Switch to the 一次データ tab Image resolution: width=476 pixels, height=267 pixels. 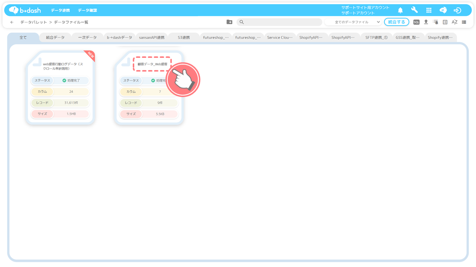pyautogui.click(x=87, y=37)
